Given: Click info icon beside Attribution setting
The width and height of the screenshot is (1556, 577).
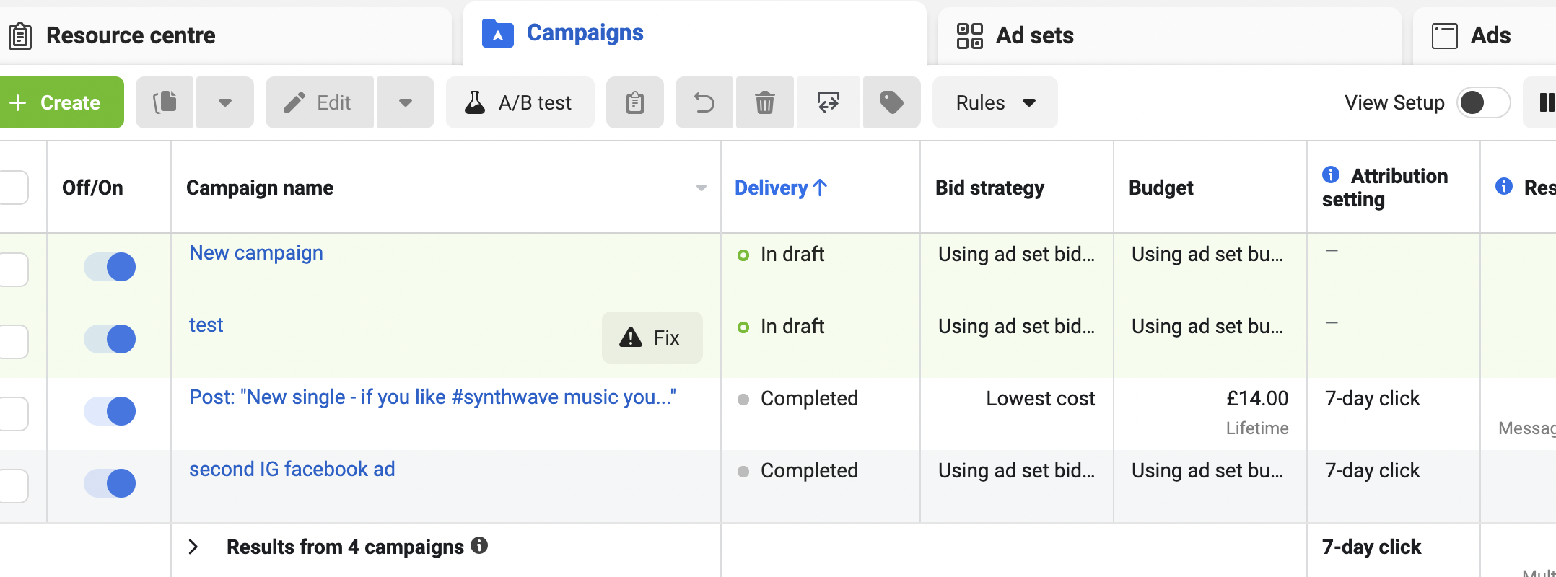Looking at the screenshot, I should point(1331,175).
